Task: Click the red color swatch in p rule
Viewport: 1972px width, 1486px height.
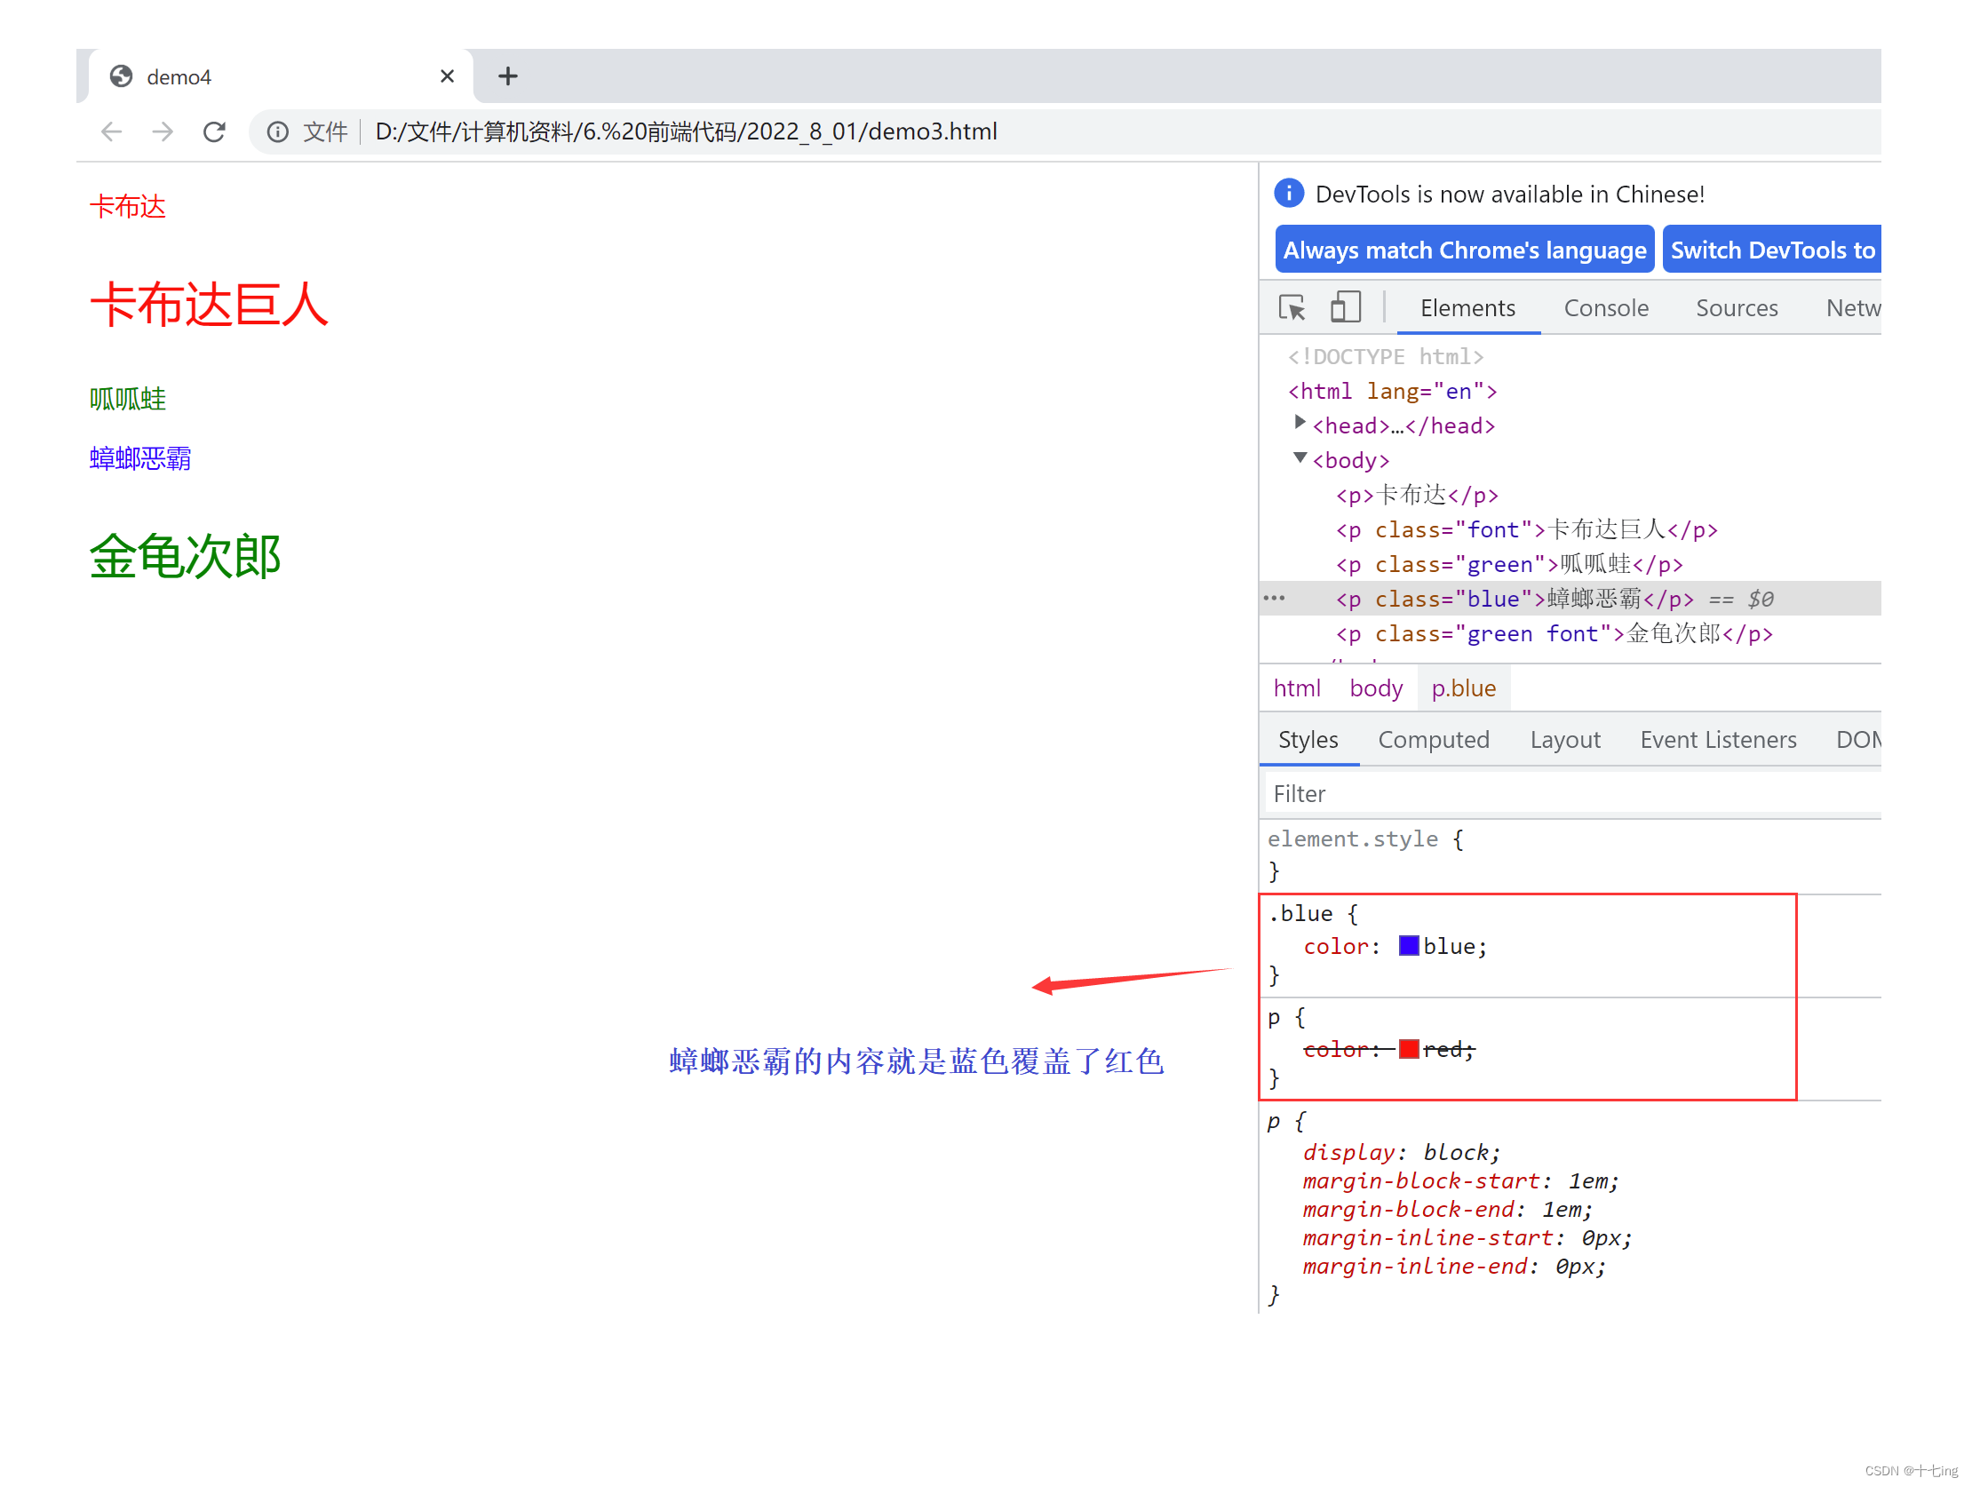Action: pyautogui.click(x=1409, y=1049)
